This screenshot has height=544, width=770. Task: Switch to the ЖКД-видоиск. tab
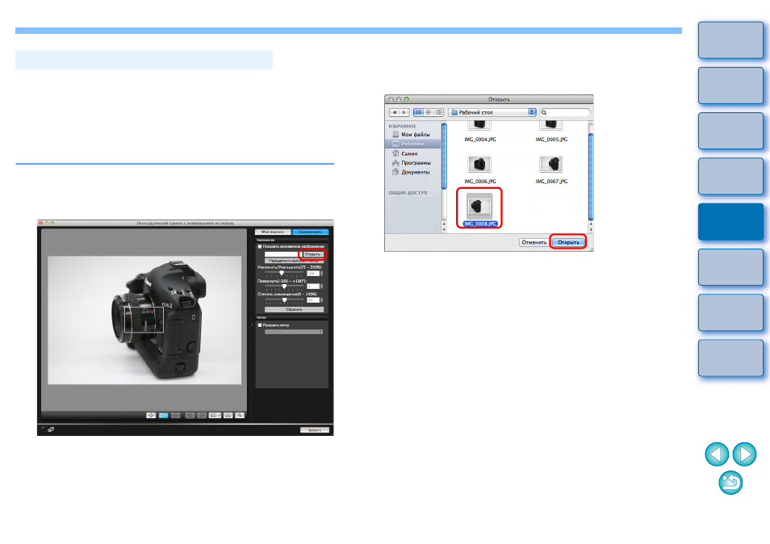click(x=273, y=232)
